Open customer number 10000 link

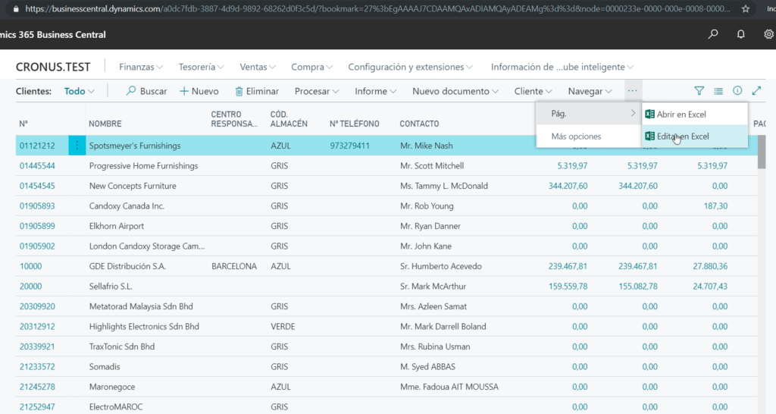31,267
